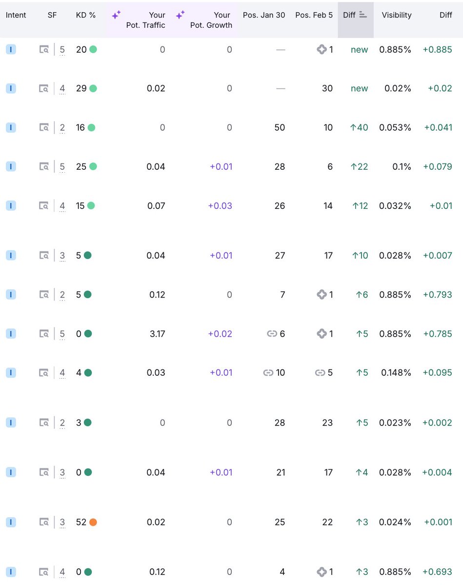Click the Intent badge in the KD 20 row
463x585 pixels.
11,49
